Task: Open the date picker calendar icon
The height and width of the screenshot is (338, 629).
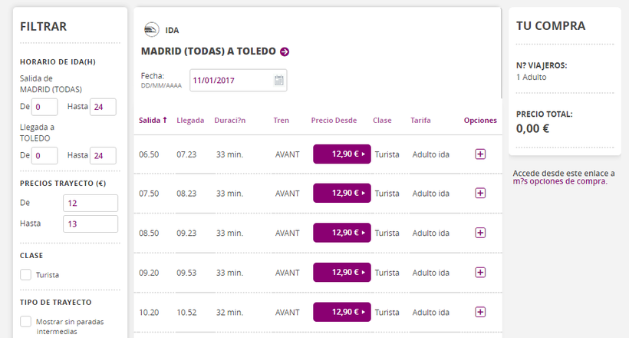Action: [x=279, y=80]
